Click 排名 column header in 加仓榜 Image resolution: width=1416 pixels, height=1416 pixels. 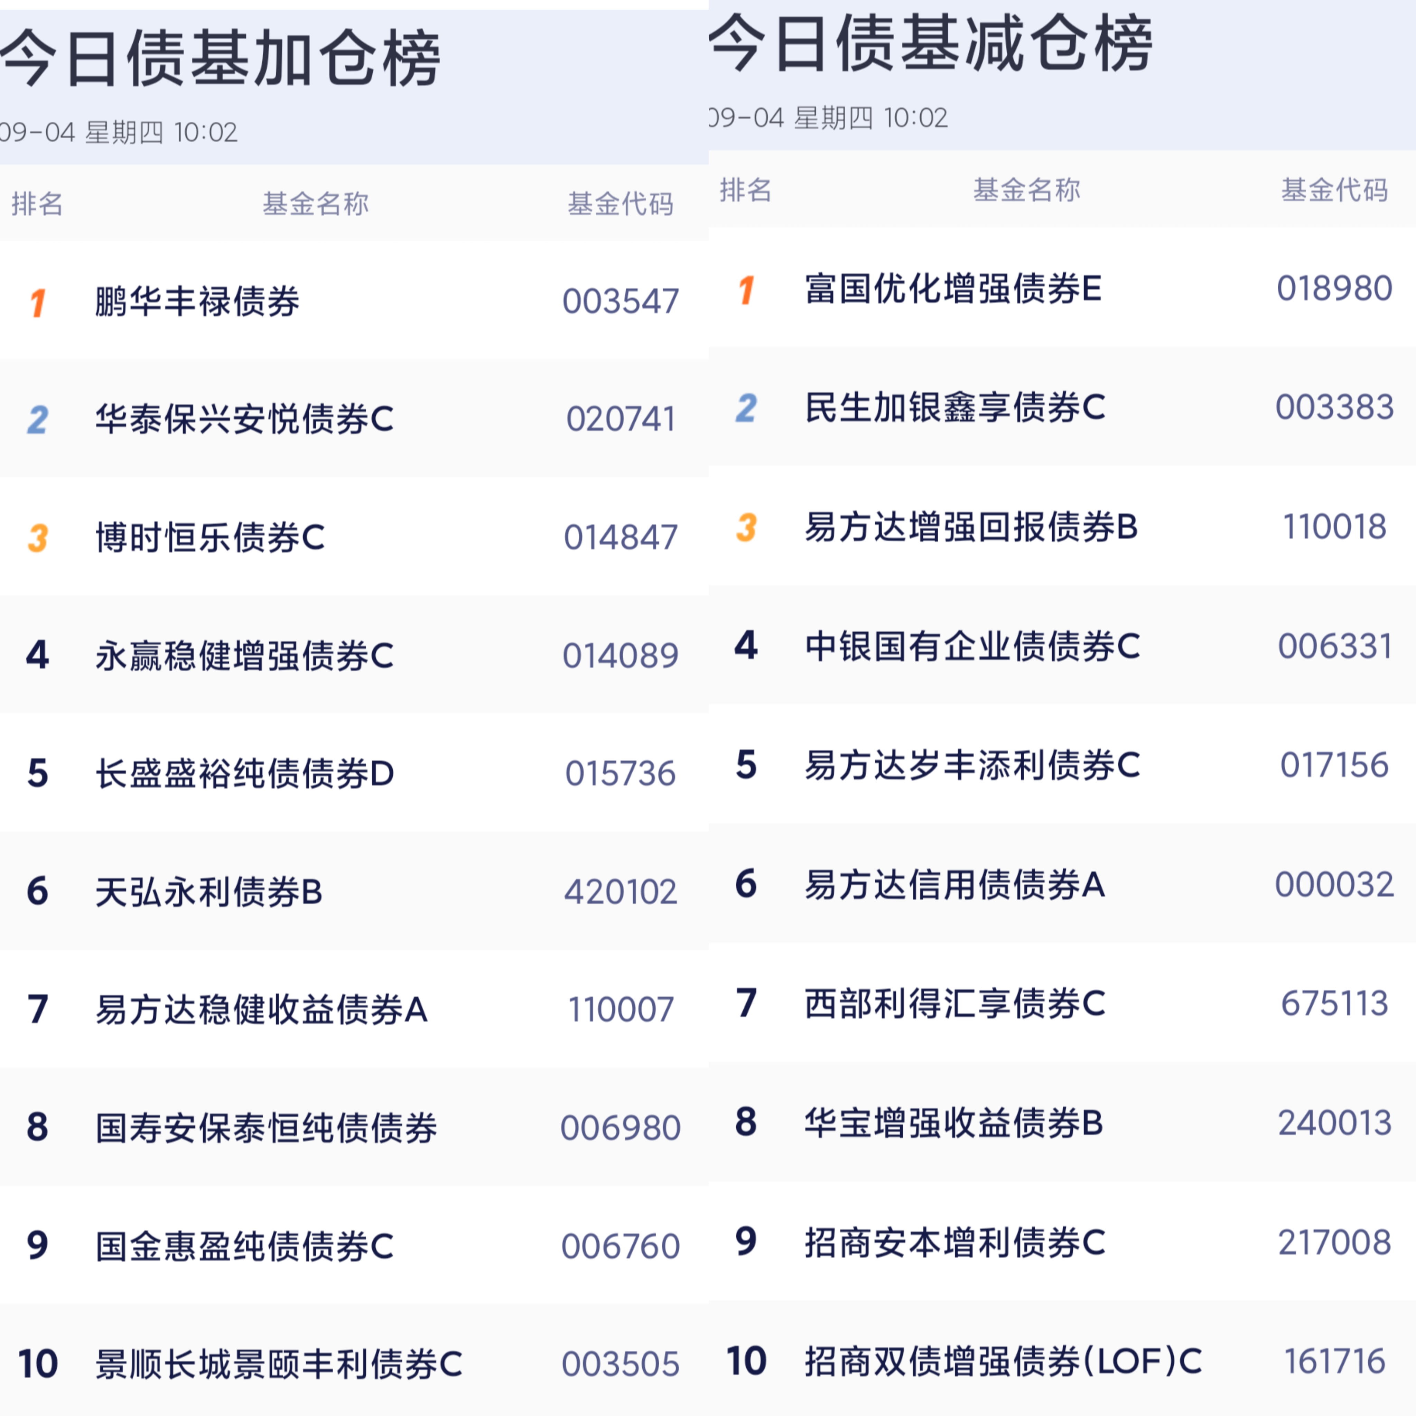point(37,203)
